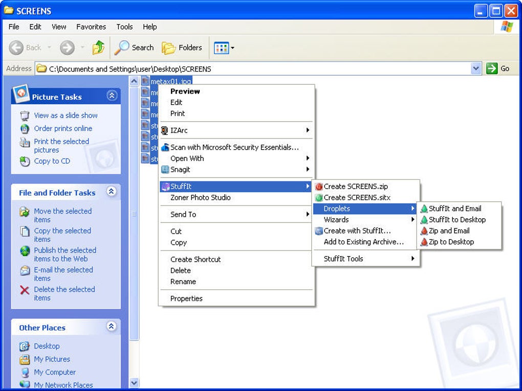Image resolution: width=522 pixels, height=391 pixels.
Task: Click Delete the selected items link
Action: [x=64, y=293]
